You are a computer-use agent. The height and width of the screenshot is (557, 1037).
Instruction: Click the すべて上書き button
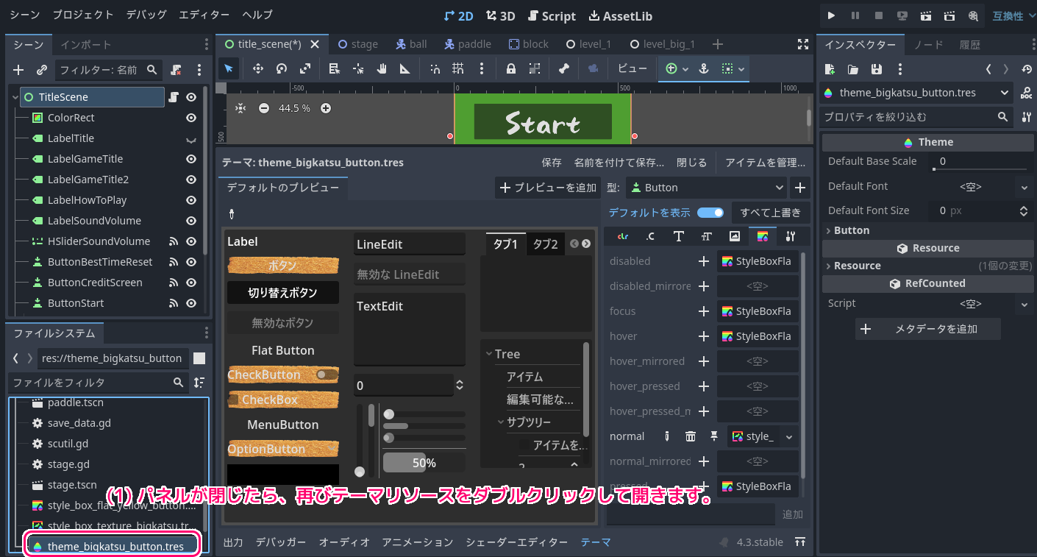pyautogui.click(x=771, y=213)
